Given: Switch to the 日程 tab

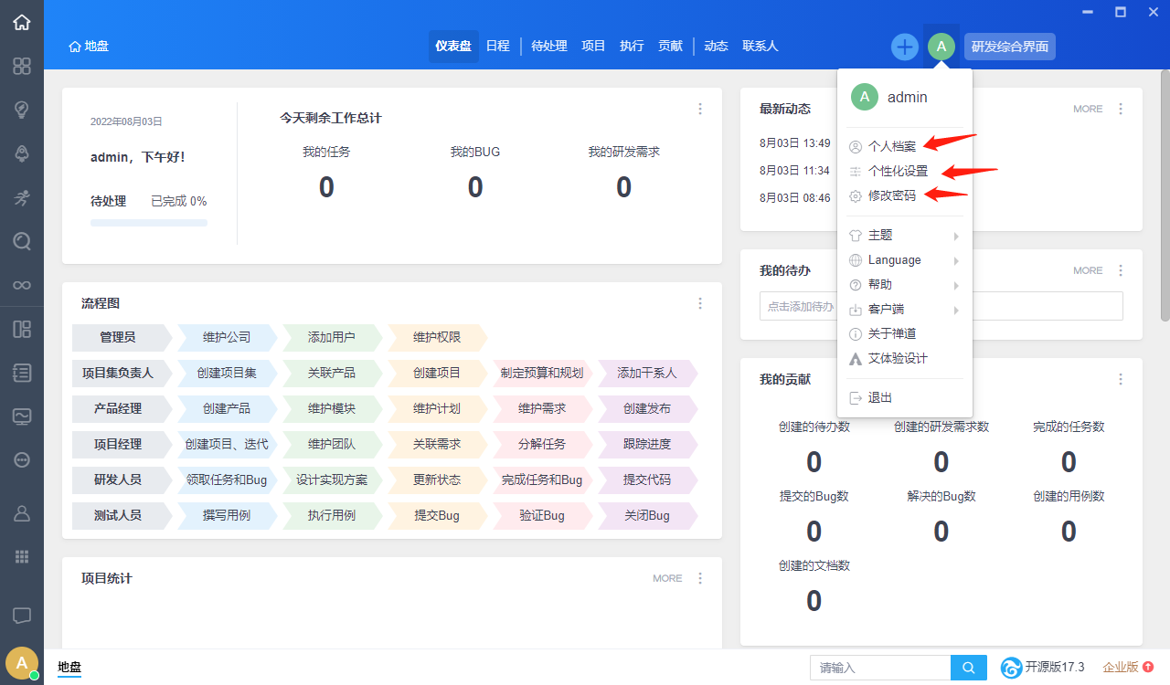Looking at the screenshot, I should pos(497,46).
